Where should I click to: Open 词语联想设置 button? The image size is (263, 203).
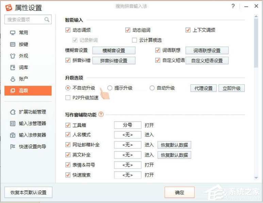207,51
